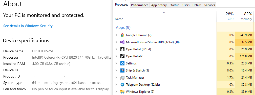Click the Device specifications heading

coord(26,40)
